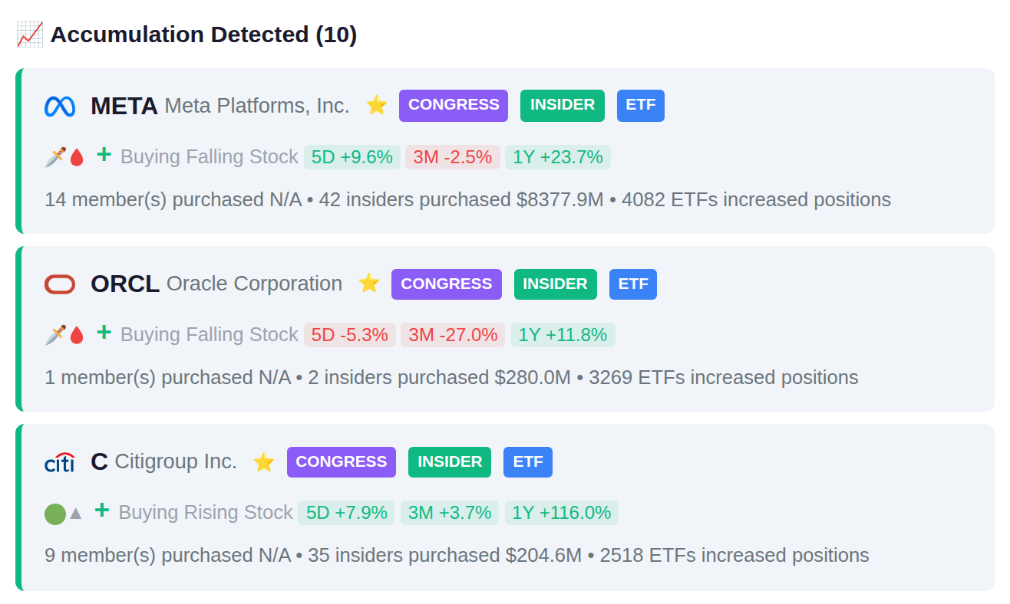Click the 5D -5.3% pill on ORCL
The width and height of the screenshot is (1010, 604).
[350, 335]
